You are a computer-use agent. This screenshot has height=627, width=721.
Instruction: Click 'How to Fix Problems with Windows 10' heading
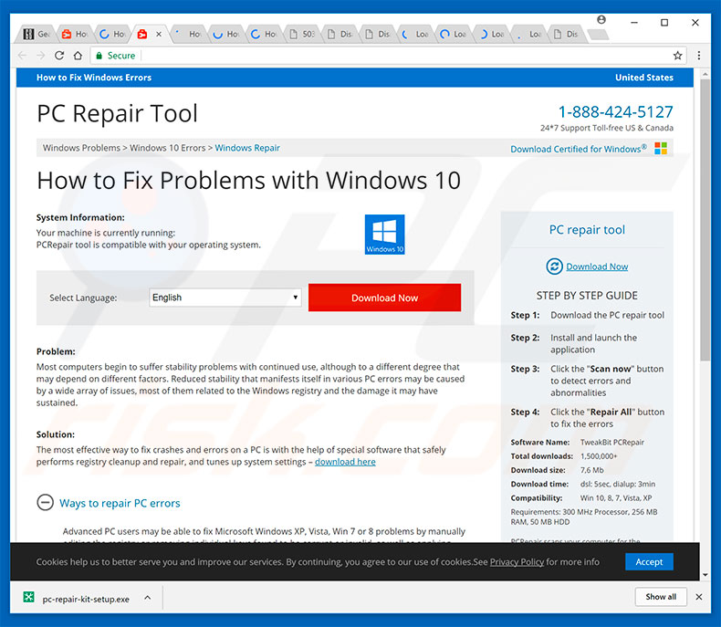(249, 180)
